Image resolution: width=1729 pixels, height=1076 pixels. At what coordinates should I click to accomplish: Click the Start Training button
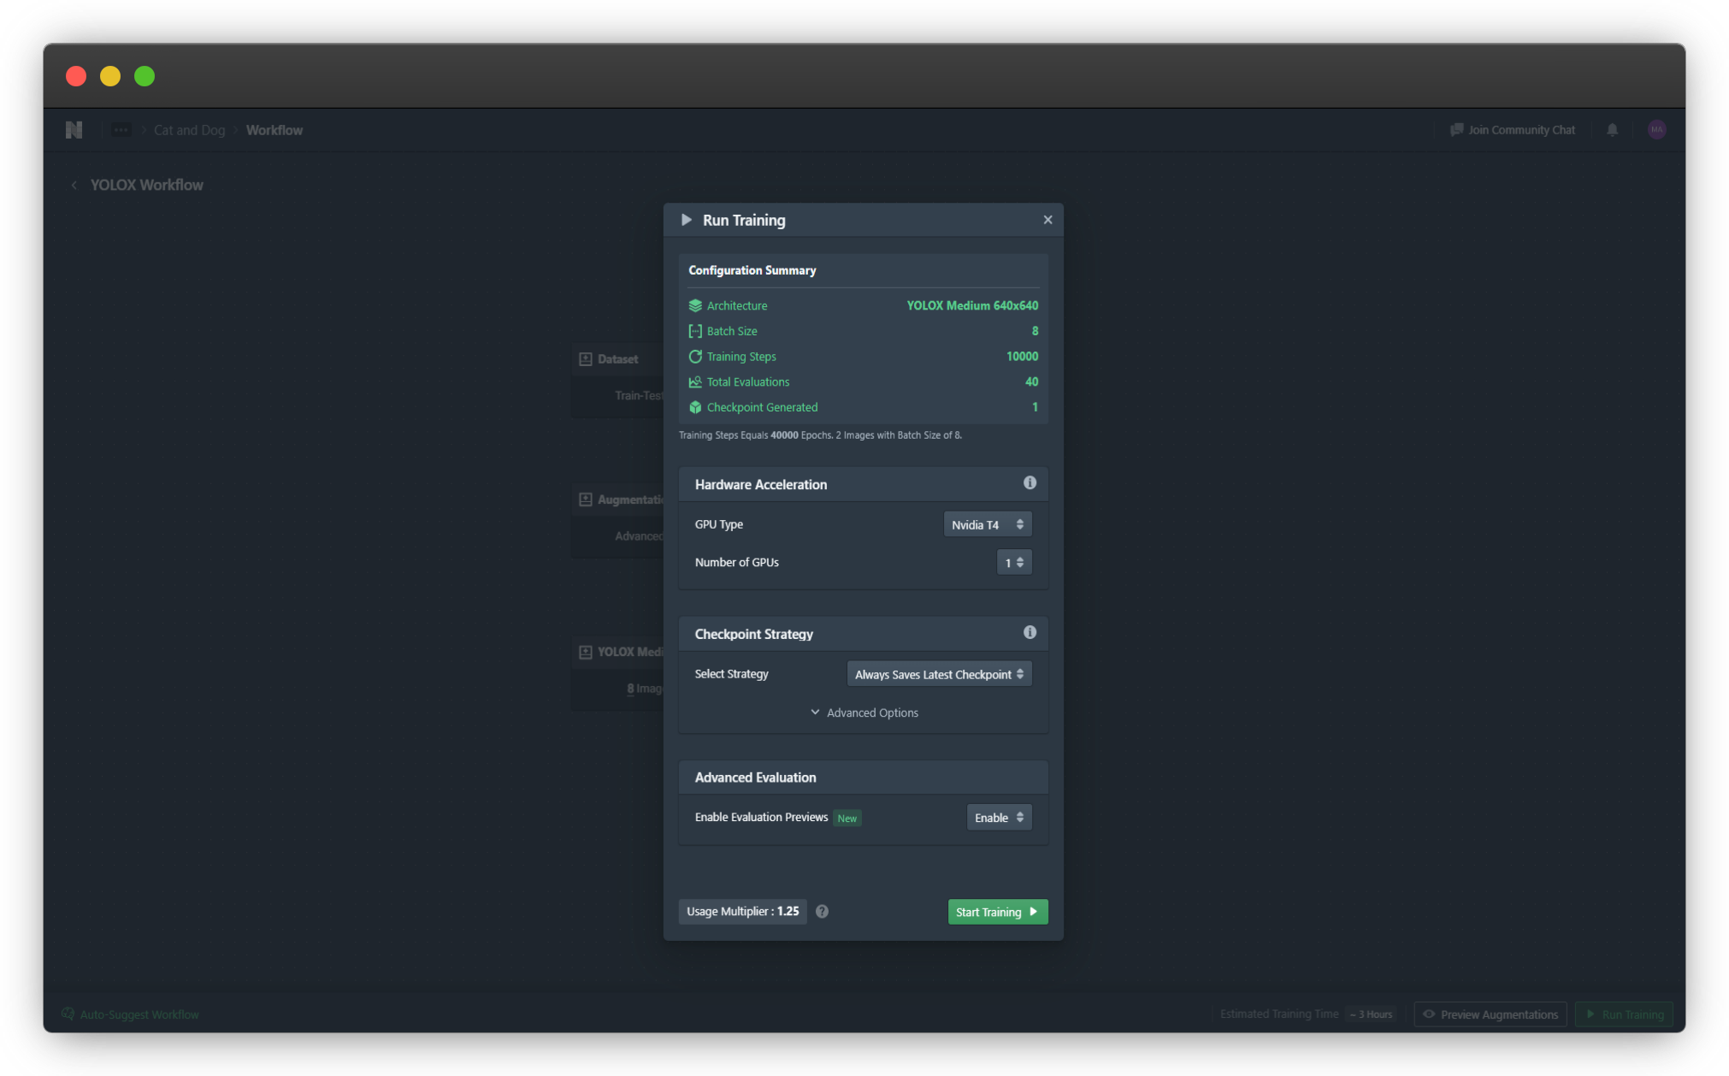(x=997, y=912)
